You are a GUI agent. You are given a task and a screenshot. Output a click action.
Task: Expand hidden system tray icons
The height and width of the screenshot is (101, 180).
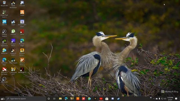[x=154, y=99]
